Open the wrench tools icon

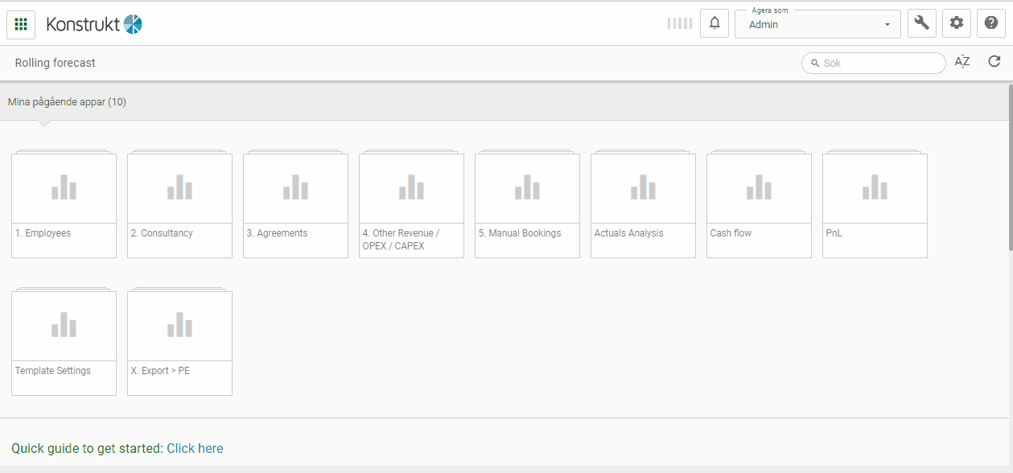coord(921,23)
